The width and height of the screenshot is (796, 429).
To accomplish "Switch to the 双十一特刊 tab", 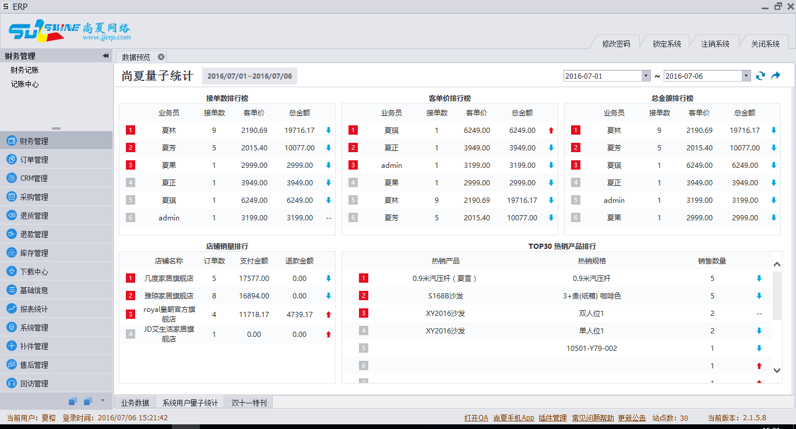I will (248, 402).
